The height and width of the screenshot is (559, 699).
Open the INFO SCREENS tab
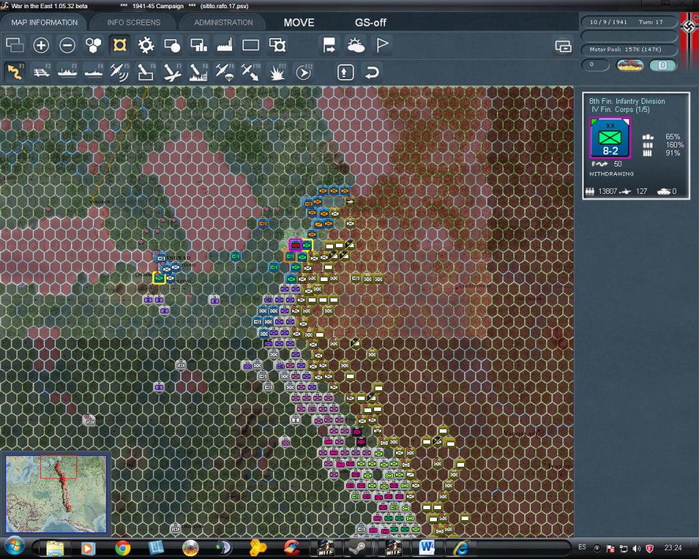[x=134, y=23]
